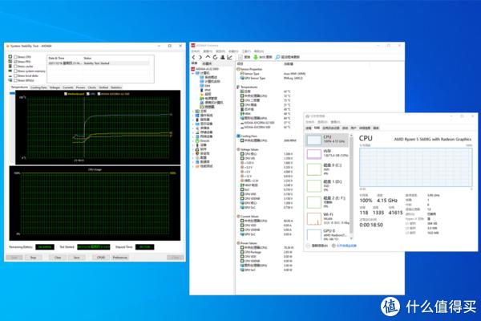
Task: Click Clear button in stability test
Action: [58, 258]
